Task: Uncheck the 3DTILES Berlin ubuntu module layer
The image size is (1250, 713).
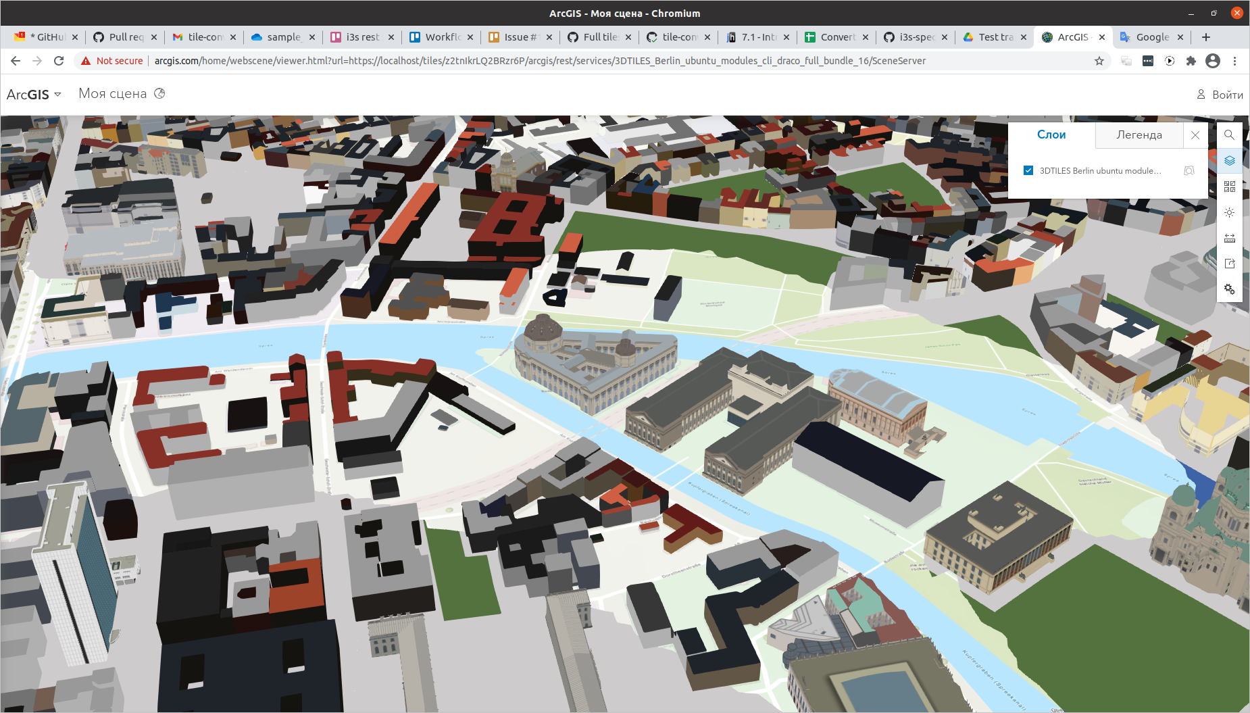Action: [x=1028, y=170]
